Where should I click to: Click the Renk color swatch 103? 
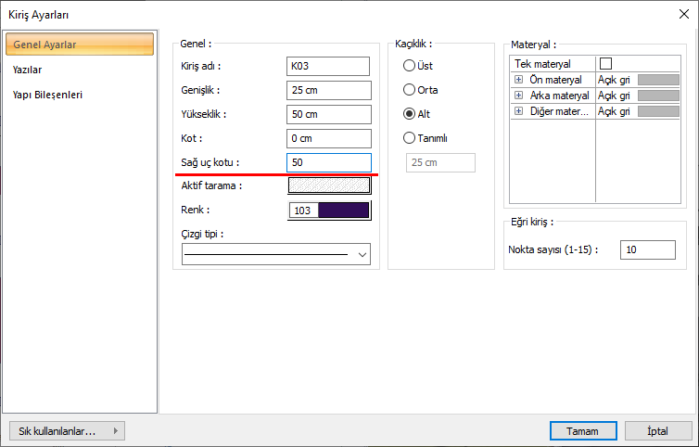pyautogui.click(x=329, y=211)
